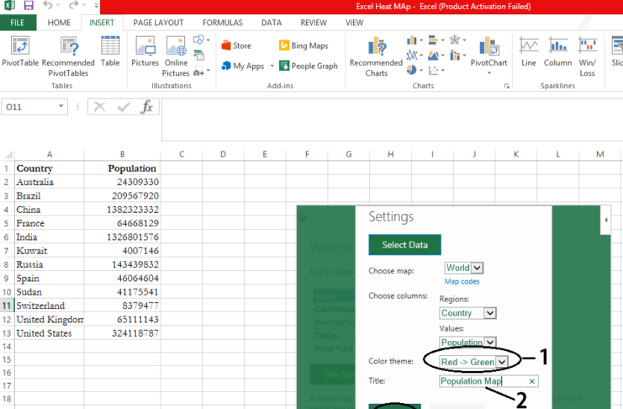The image size is (623, 409).
Task: Expand the Choose map World dropdown
Action: tap(478, 268)
